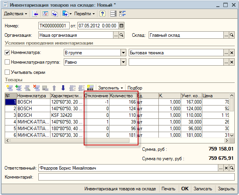Enable the Номенклатурная группа checkbox
The width and height of the screenshot is (239, 195).
coord(7,62)
